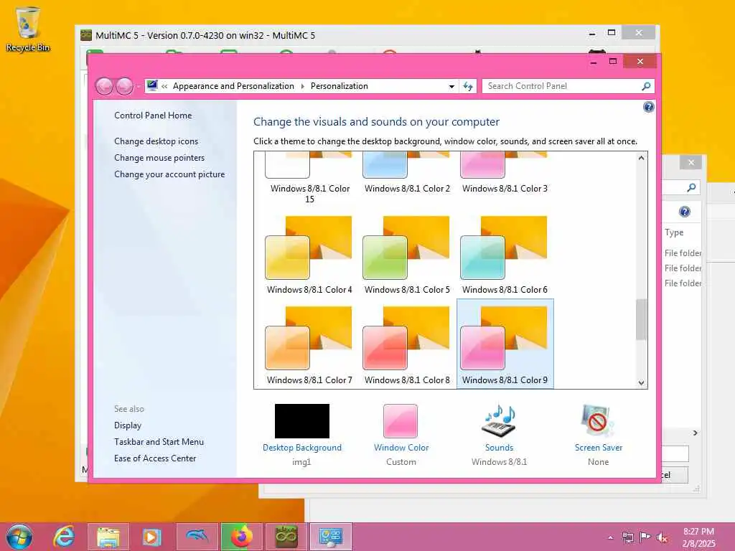735x551 pixels.
Task: Click the search magnifier in background window
Action: pos(691,187)
